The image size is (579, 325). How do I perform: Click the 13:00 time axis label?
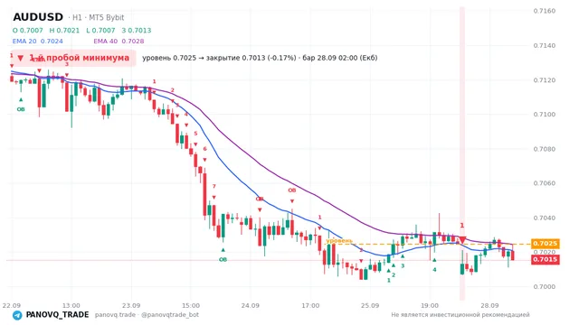point(71,305)
